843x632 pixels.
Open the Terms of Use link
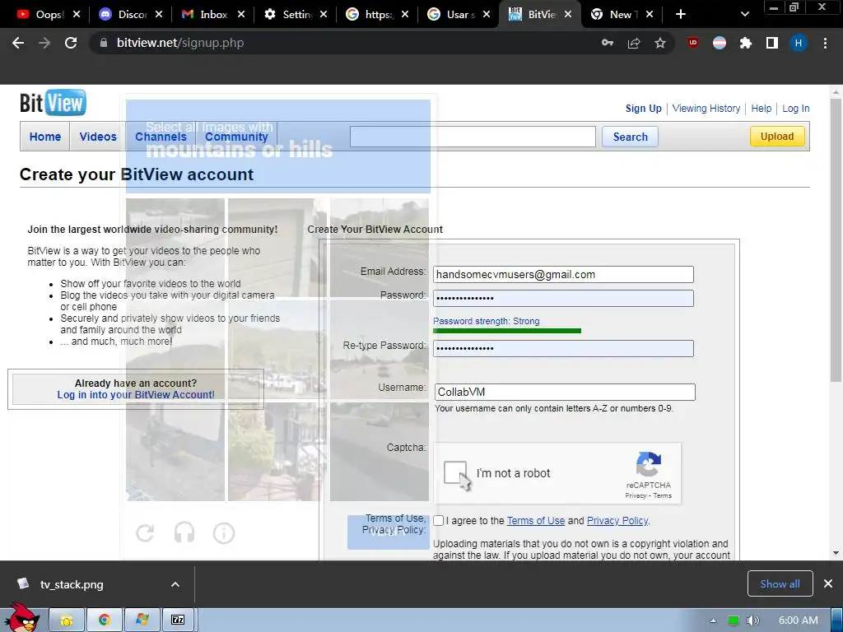pyautogui.click(x=535, y=521)
